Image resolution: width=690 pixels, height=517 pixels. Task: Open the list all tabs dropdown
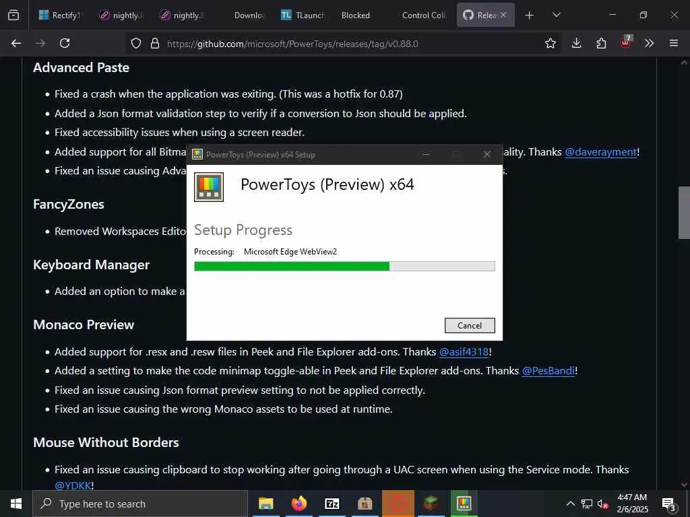pos(556,15)
